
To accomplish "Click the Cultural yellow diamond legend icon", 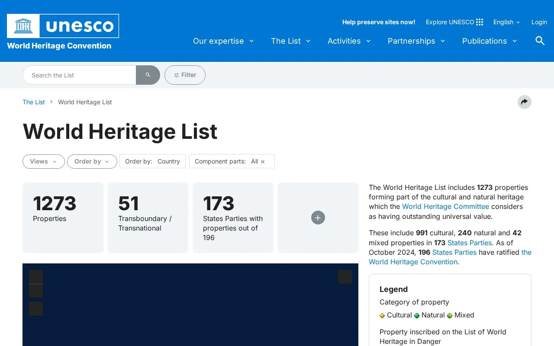I will click(382, 316).
